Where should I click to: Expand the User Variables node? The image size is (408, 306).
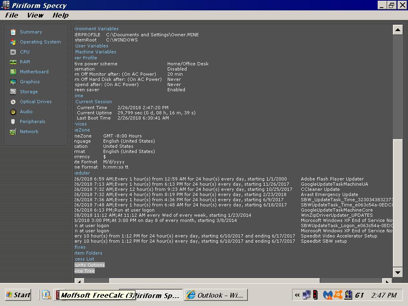pyautogui.click(x=92, y=46)
